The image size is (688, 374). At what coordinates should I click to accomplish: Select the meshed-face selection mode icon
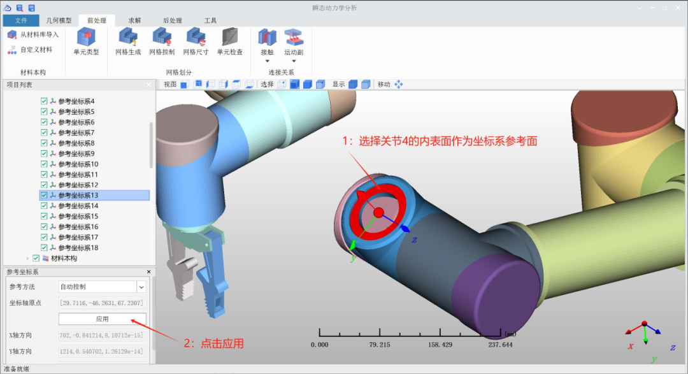pyautogui.click(x=320, y=84)
